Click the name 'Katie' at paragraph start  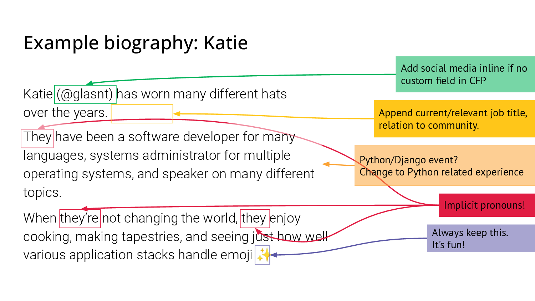click(x=38, y=94)
